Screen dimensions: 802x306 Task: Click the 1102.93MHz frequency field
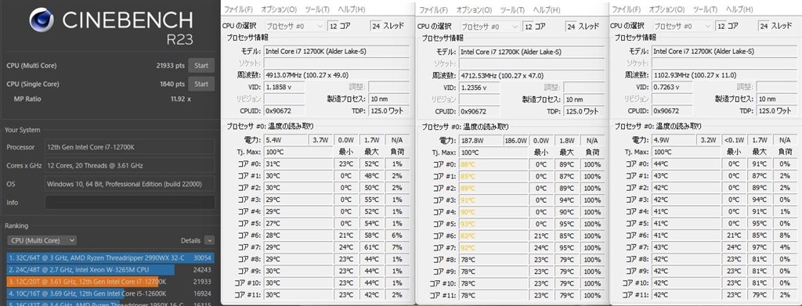pyautogui.click(x=724, y=75)
